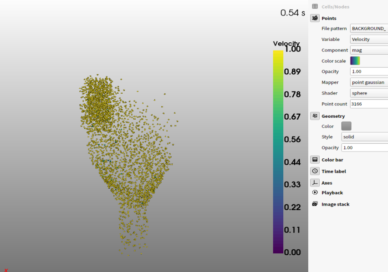The width and height of the screenshot is (388, 272).
Task: Open the Shader dropdown showing sphere
Action: (369, 93)
